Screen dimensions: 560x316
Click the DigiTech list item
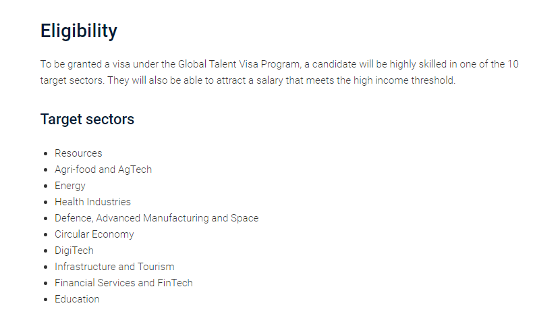click(x=74, y=251)
